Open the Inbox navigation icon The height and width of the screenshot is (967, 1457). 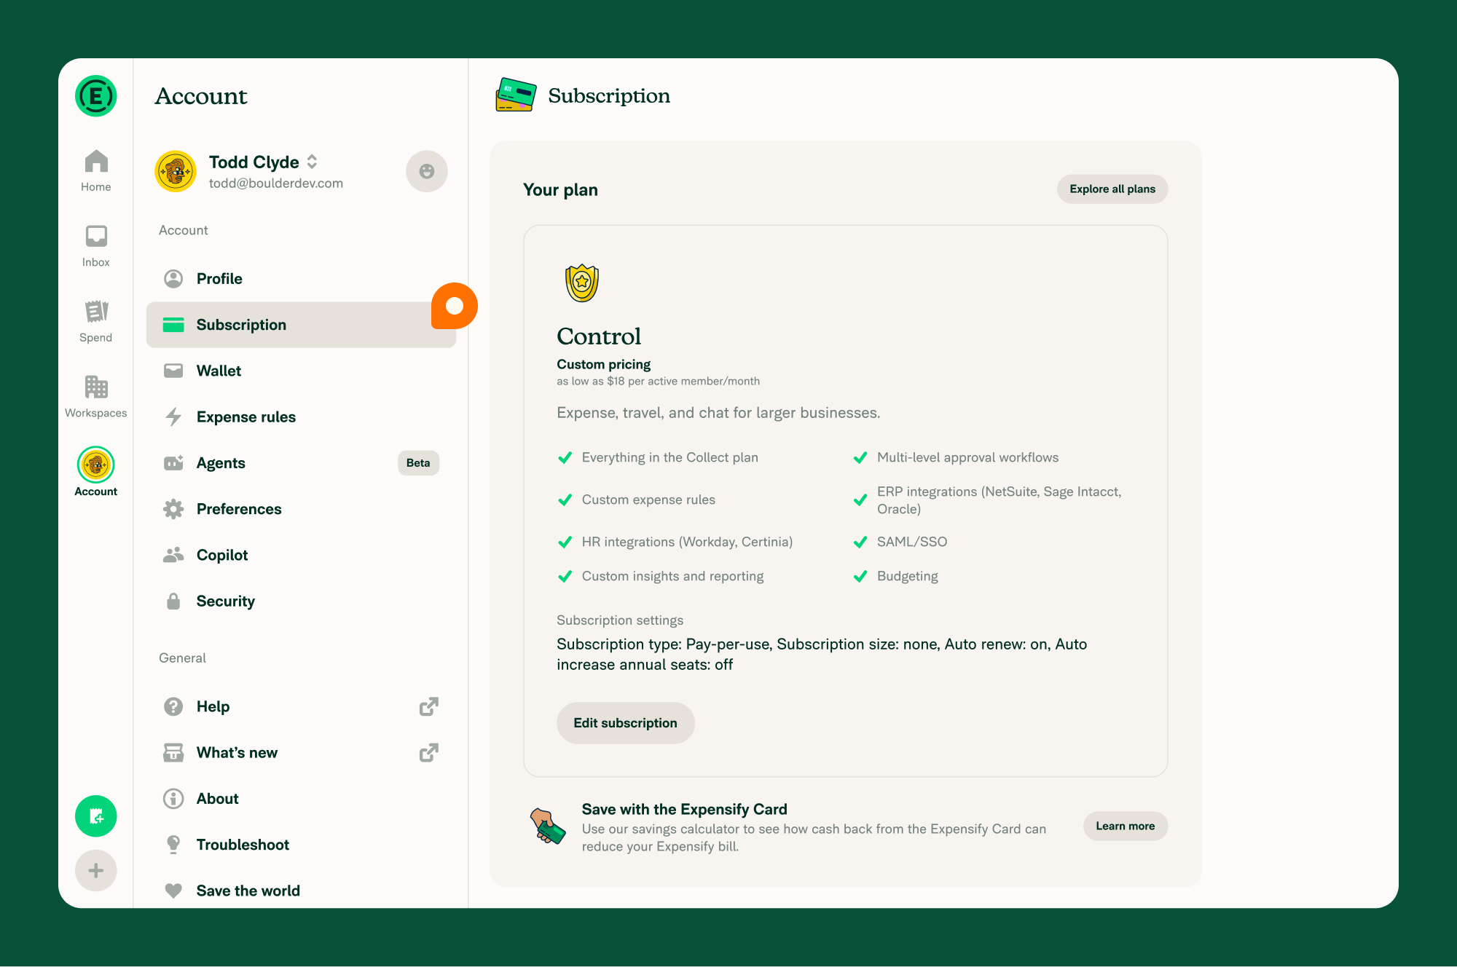tap(96, 246)
